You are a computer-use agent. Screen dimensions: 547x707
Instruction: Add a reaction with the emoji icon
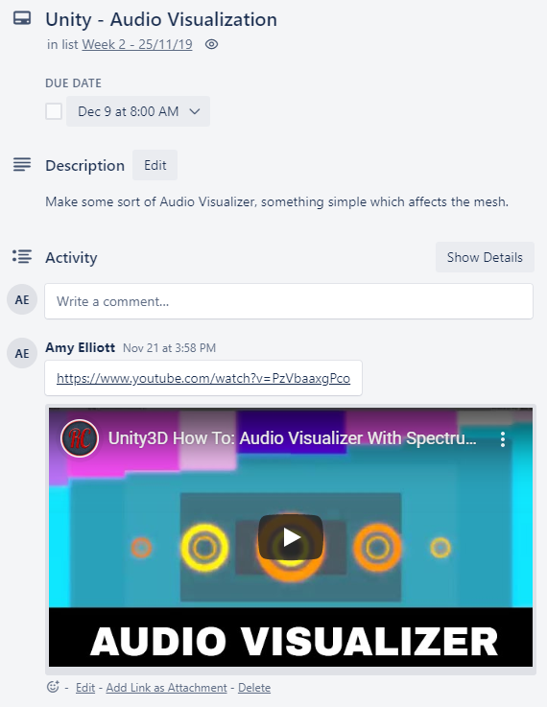click(53, 687)
